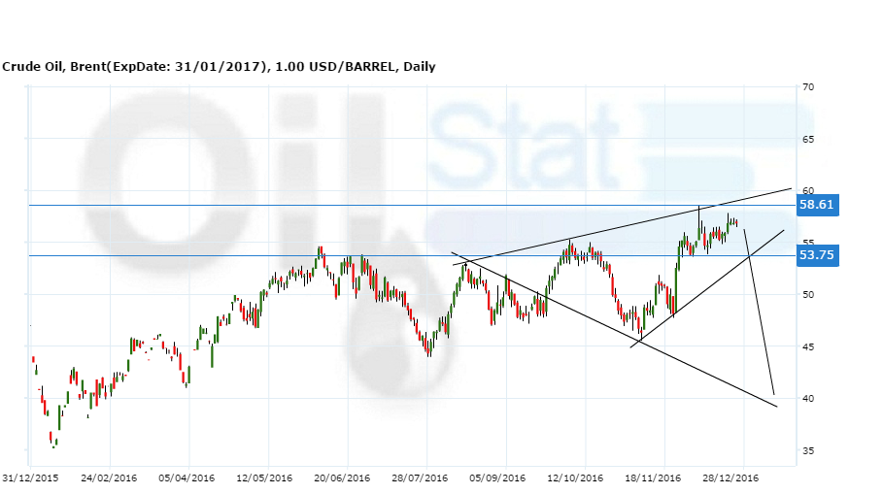This screenshot has height=494, width=883.
Task: Click the 70 price axis tick label
Action: click(807, 87)
